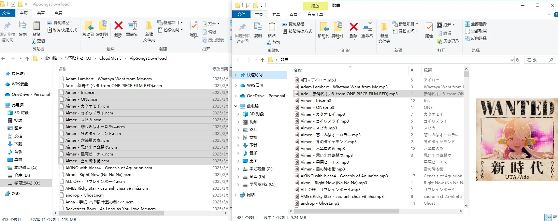Click 属性 icon in VipSongsDownload window
The width and height of the screenshot is (558, 221).
[194, 25]
